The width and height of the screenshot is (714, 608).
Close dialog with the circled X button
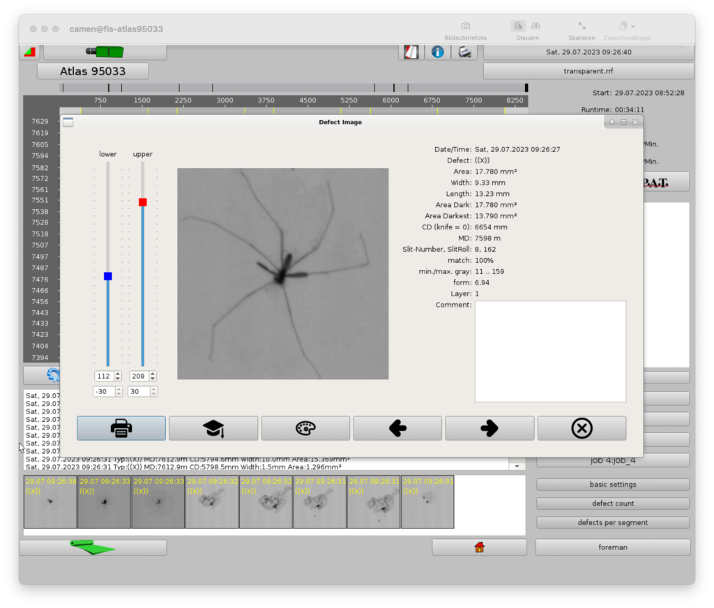(x=582, y=428)
